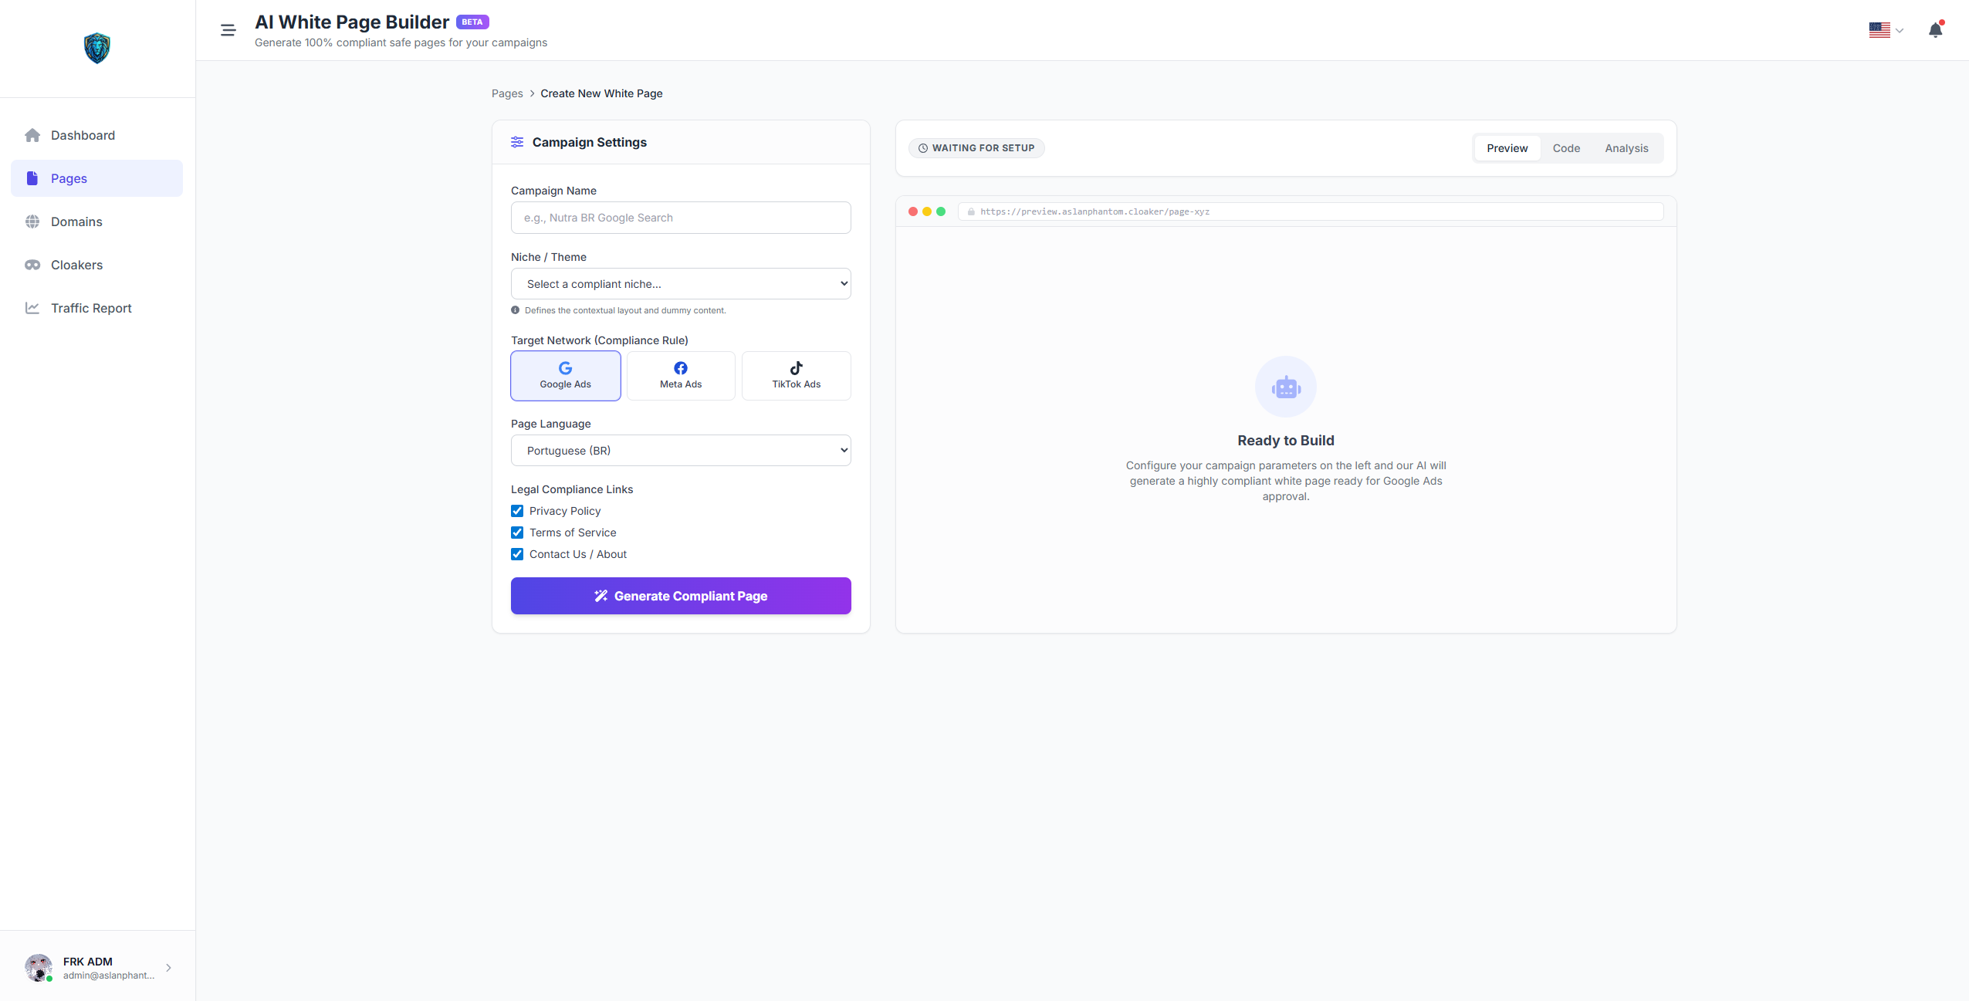The image size is (1969, 1001).
Task: Open the Niche / Theme dropdown
Action: coord(680,283)
